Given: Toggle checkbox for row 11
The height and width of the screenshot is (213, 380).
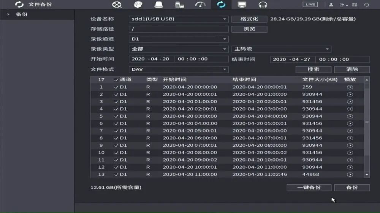Looking at the screenshot, I should pyautogui.click(x=116, y=160).
